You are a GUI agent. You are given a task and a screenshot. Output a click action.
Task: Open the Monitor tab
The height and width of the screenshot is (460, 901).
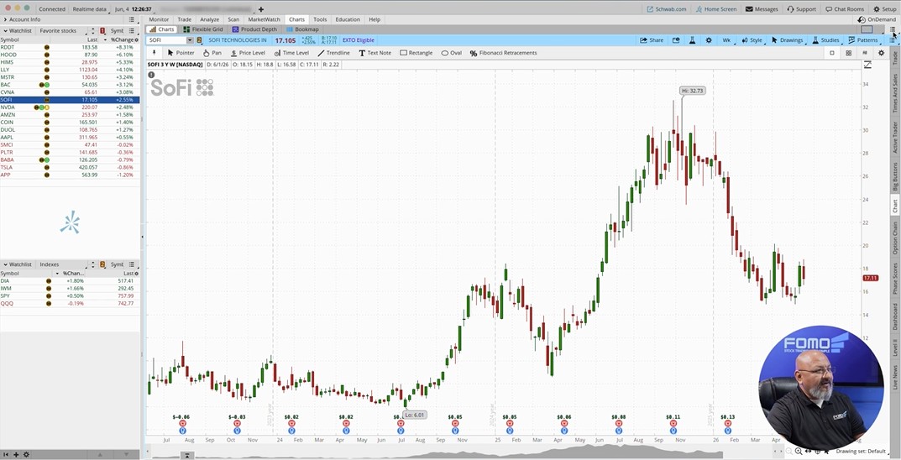click(160, 19)
